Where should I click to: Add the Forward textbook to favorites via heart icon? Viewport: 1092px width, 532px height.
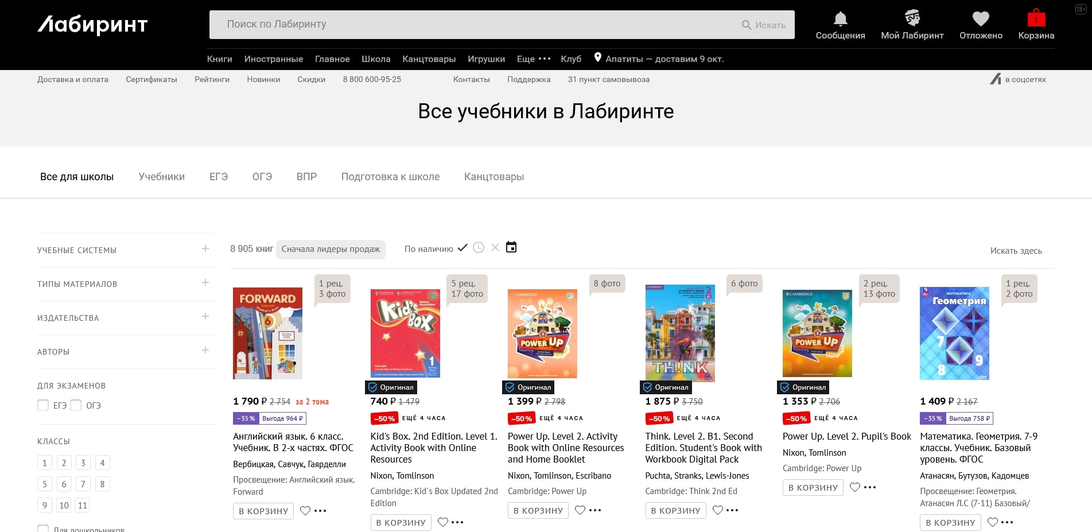305,511
